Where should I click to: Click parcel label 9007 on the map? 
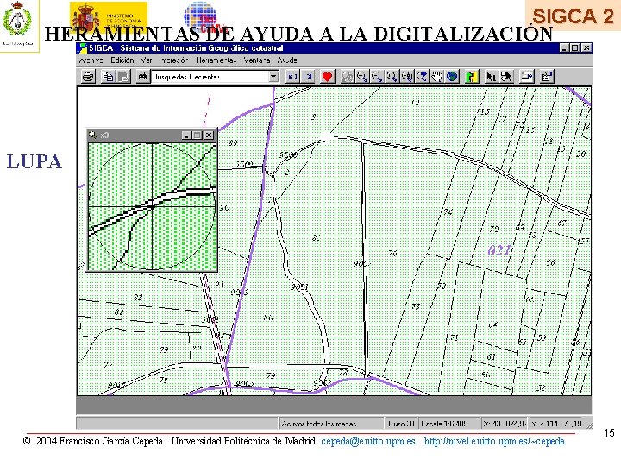pyautogui.click(x=362, y=263)
